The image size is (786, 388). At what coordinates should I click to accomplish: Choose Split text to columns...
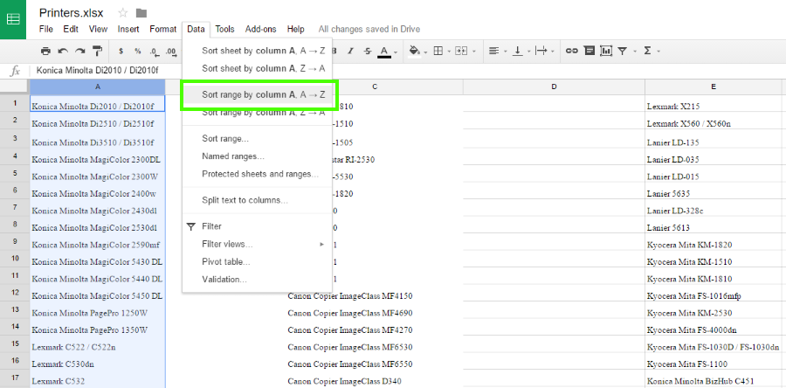(257, 200)
